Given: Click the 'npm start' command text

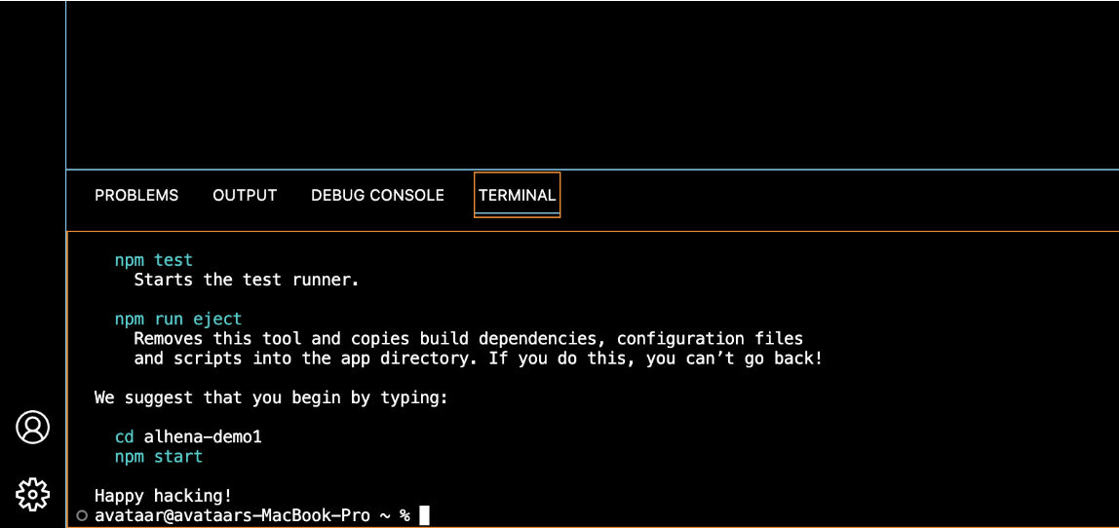Looking at the screenshot, I should pyautogui.click(x=159, y=456).
